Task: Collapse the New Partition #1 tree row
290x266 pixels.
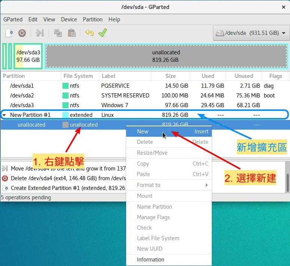Action: 4,115
